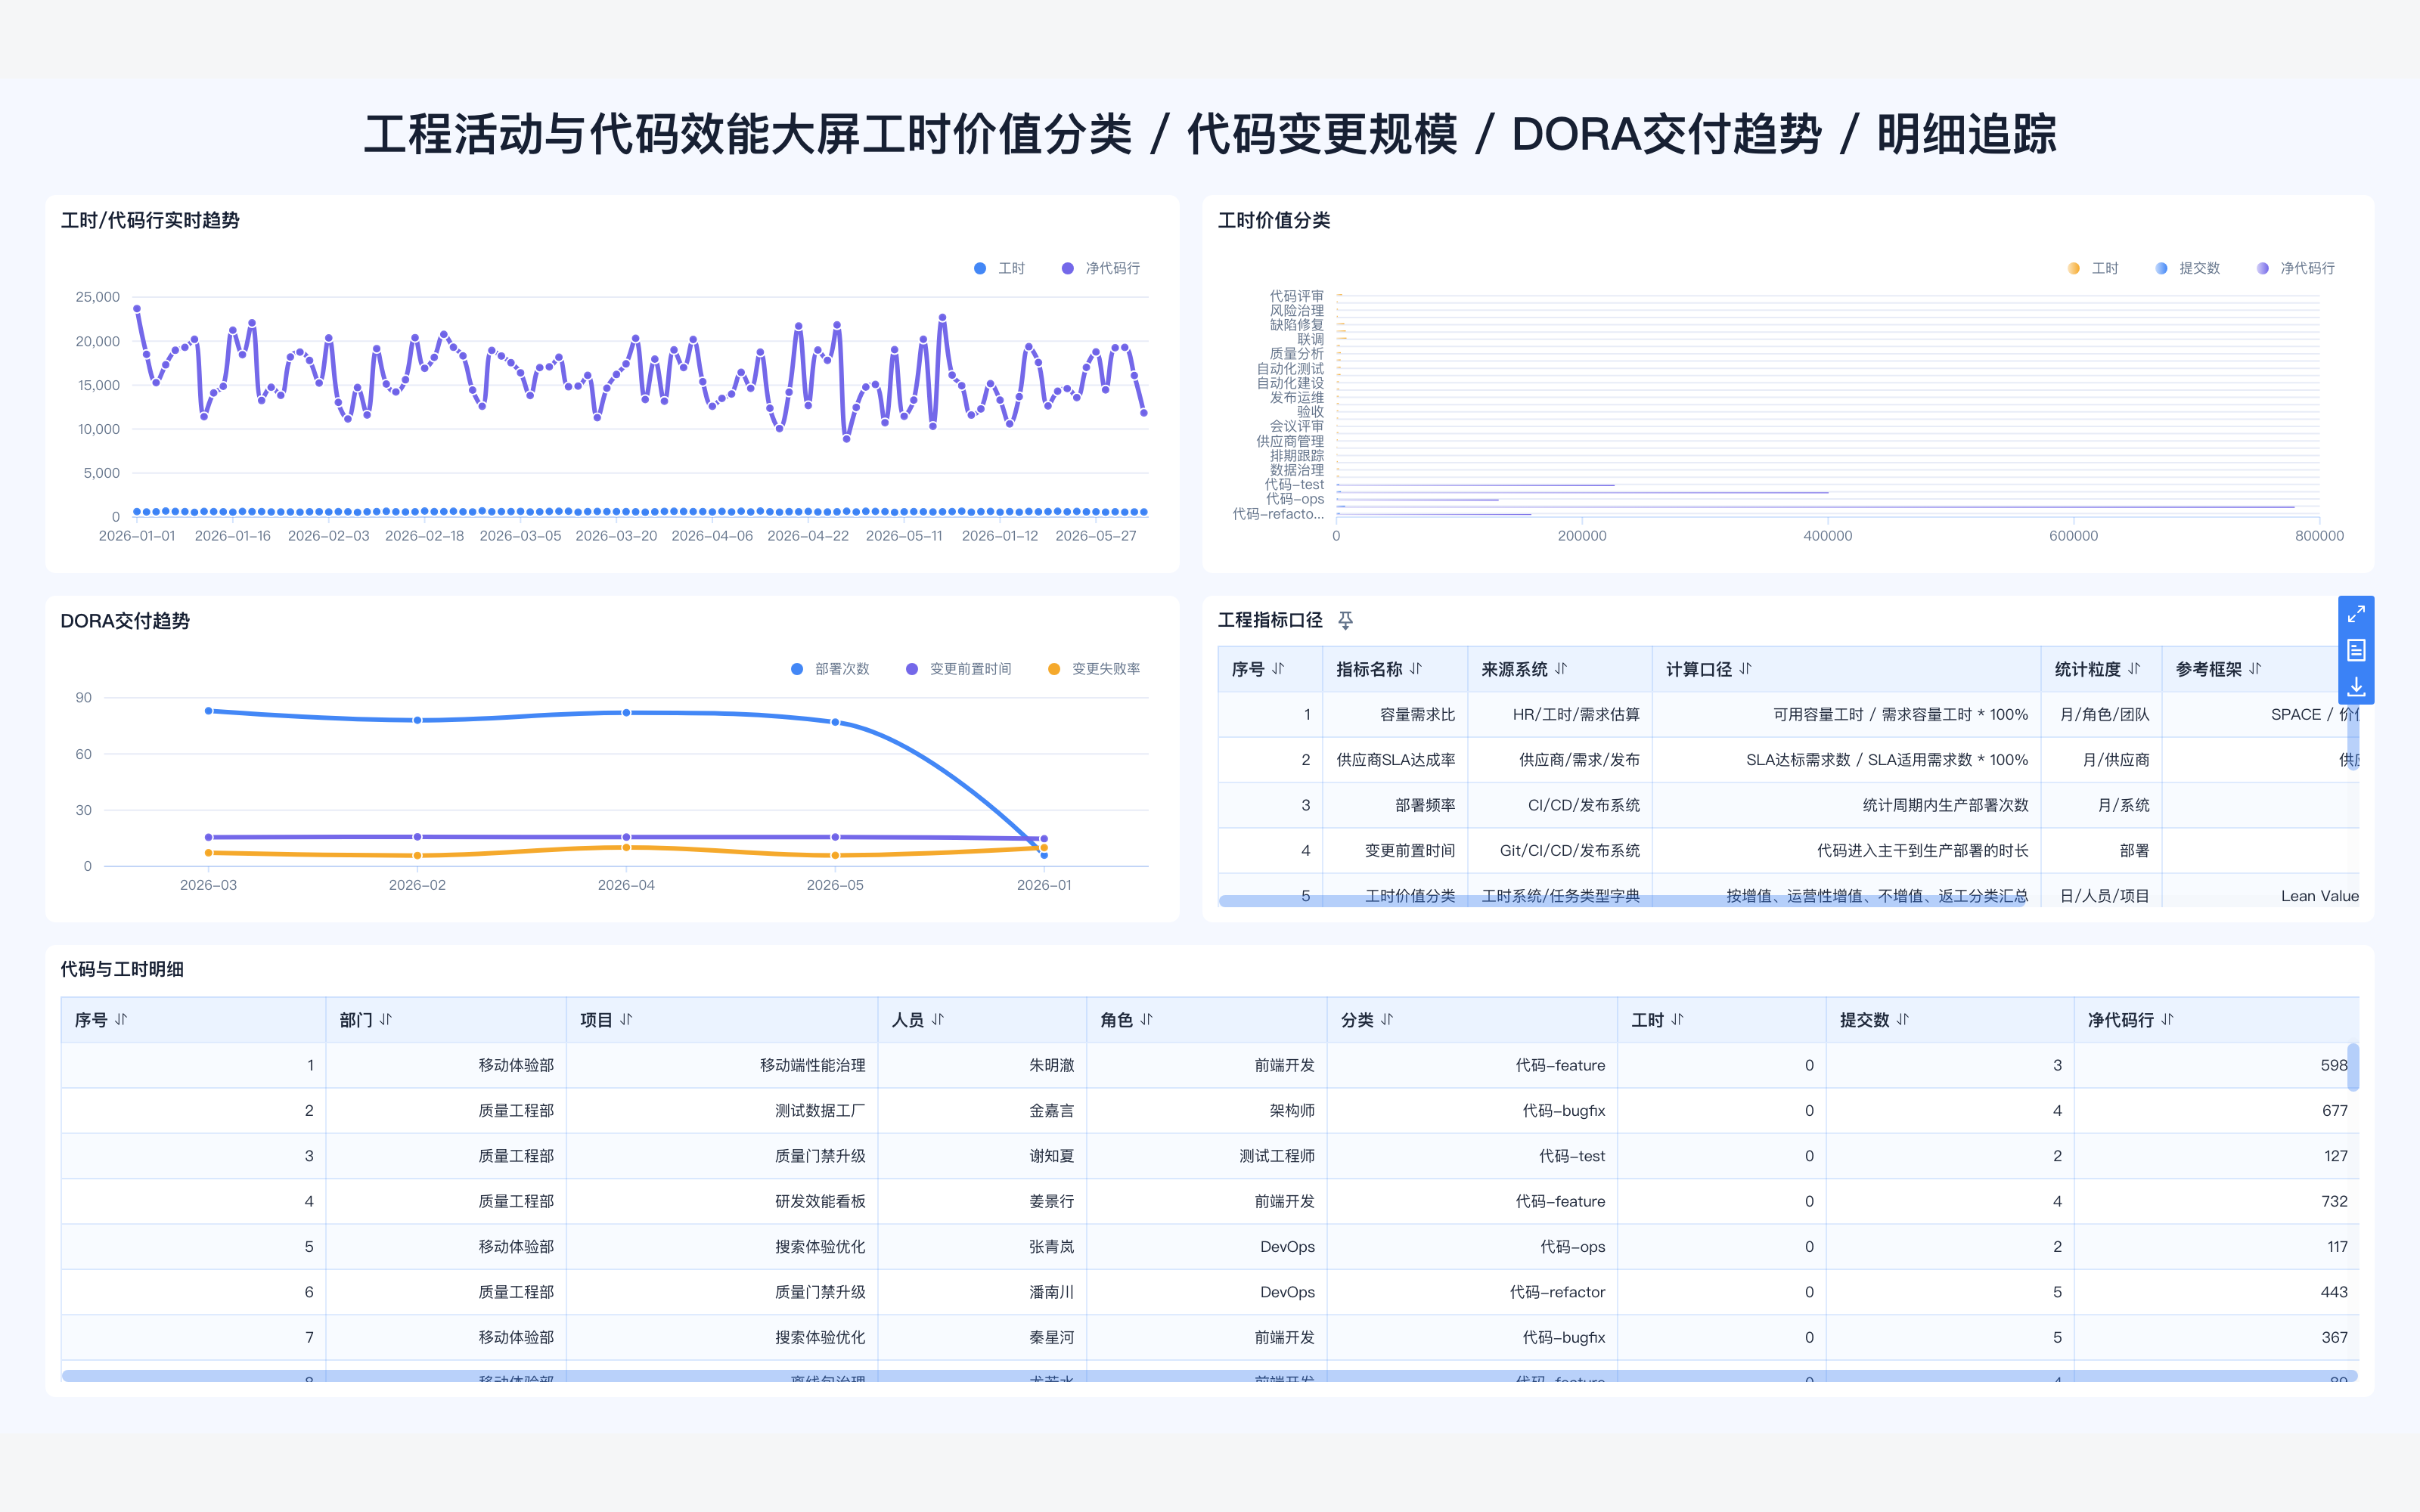The width and height of the screenshot is (2420, 1512).
Task: Sort by 指标名称 column
Action: point(1415,669)
